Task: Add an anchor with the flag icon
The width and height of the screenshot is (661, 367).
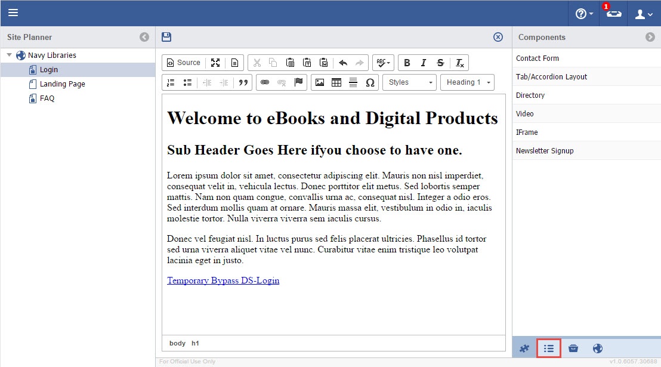Action: coord(298,82)
